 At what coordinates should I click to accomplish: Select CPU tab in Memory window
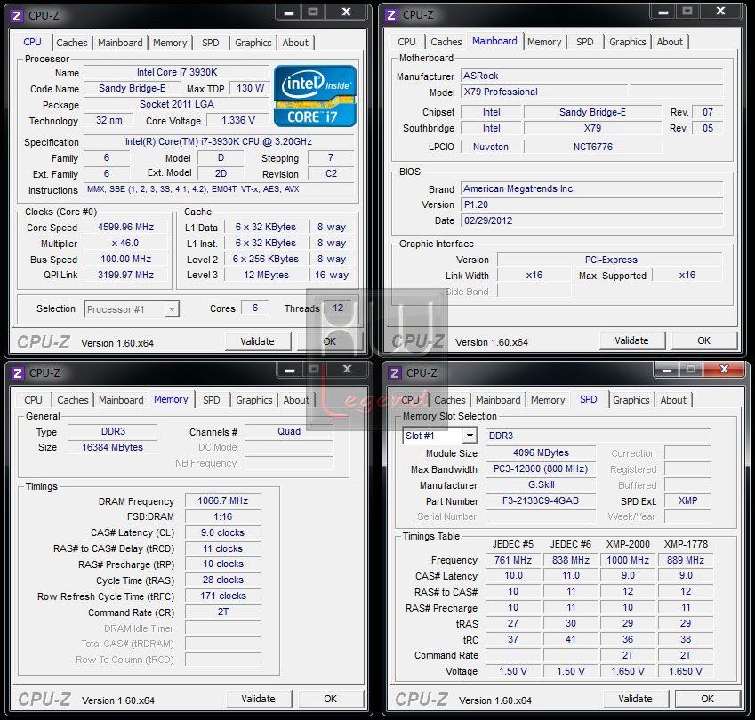click(x=33, y=399)
